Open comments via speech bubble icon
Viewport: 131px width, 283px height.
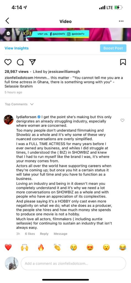[x=20, y=62]
